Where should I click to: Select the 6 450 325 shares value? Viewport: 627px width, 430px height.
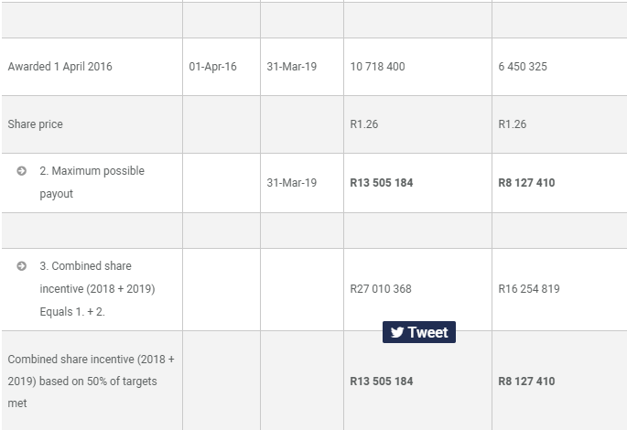point(523,67)
